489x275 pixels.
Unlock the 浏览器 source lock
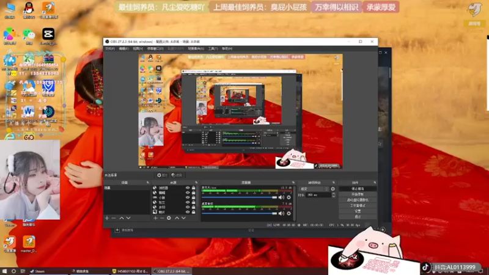[x=193, y=188]
